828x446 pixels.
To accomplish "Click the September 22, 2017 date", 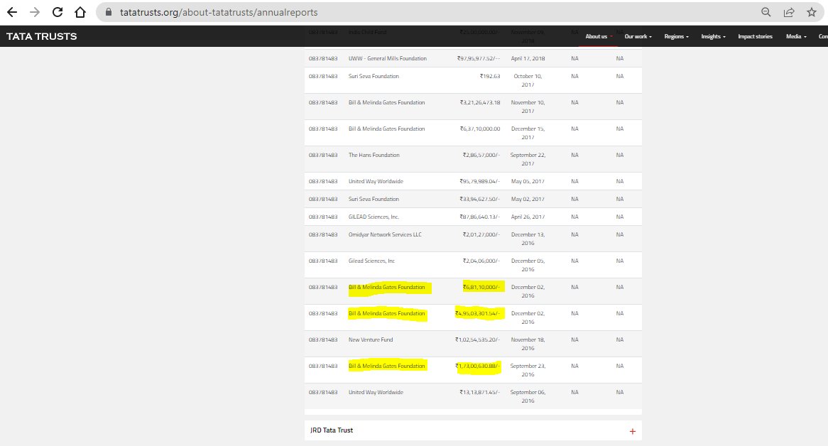I will [x=528, y=159].
